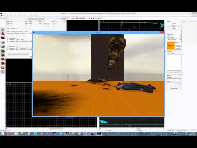Open the File menu

[x=4, y=16]
